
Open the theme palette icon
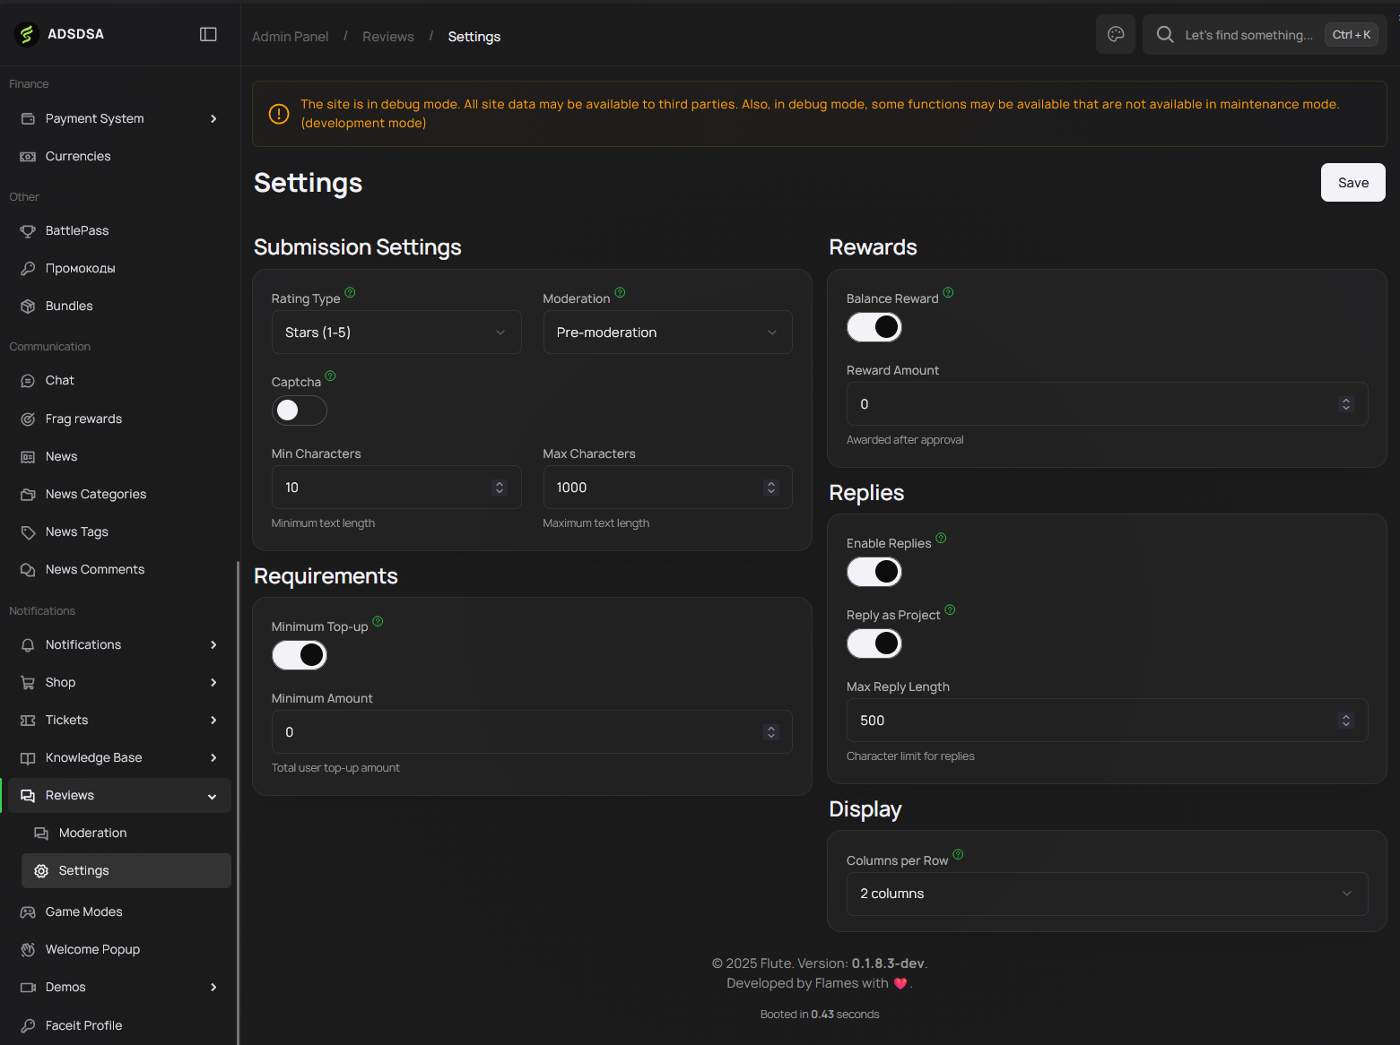(x=1116, y=34)
